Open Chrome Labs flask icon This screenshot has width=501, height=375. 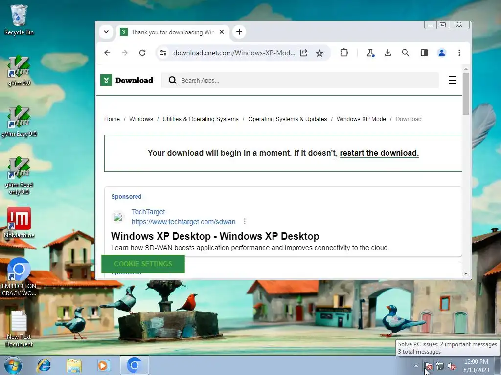point(370,53)
